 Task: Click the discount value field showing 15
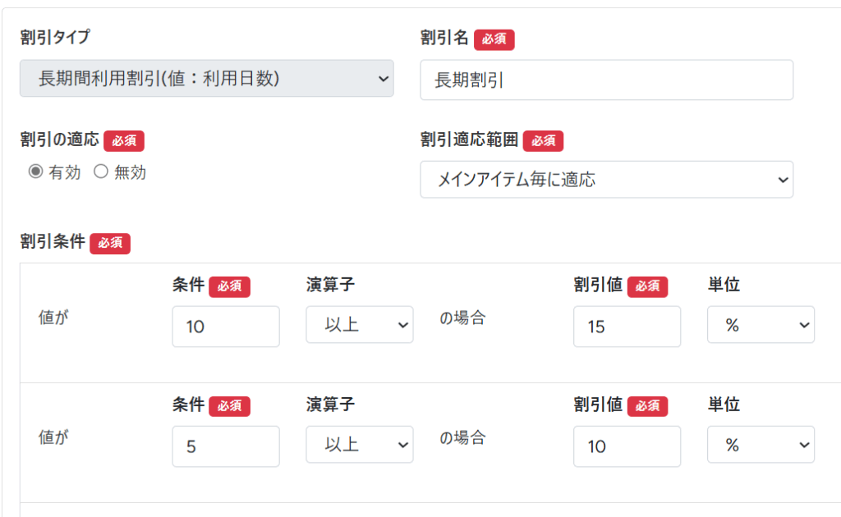click(x=627, y=327)
